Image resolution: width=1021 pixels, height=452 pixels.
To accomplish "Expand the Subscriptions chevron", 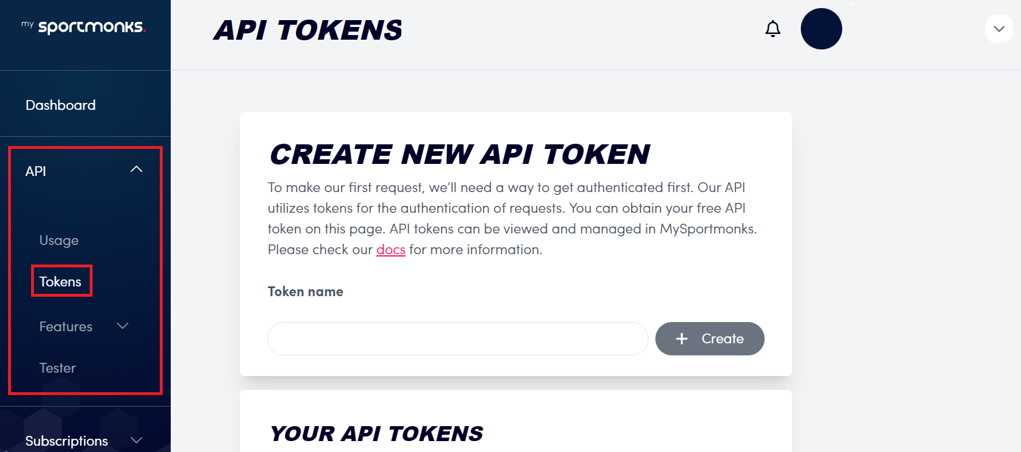I will pyautogui.click(x=136, y=440).
